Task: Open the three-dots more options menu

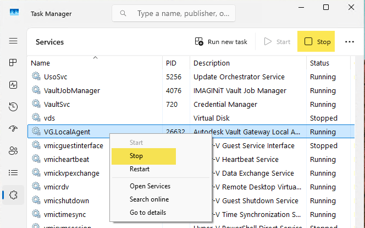Action: 350,42
